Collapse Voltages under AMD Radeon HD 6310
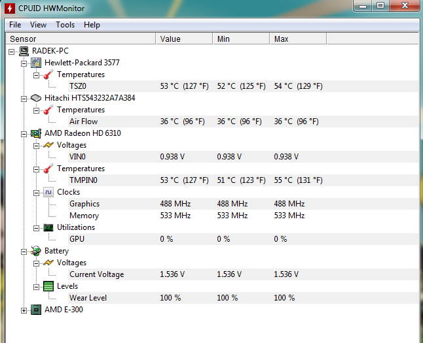 (36, 146)
